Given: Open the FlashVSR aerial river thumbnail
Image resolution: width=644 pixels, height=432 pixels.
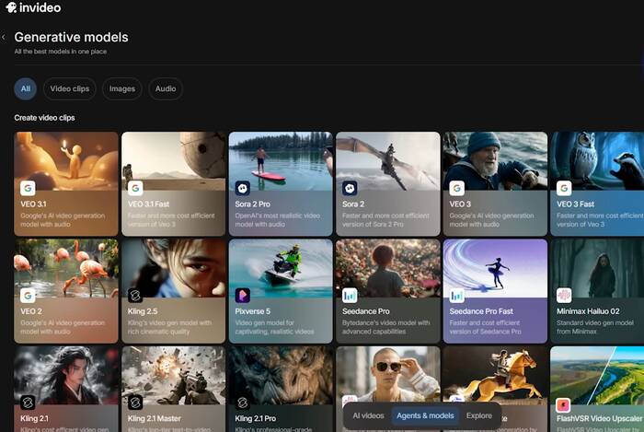Looking at the screenshot, I should (x=597, y=375).
